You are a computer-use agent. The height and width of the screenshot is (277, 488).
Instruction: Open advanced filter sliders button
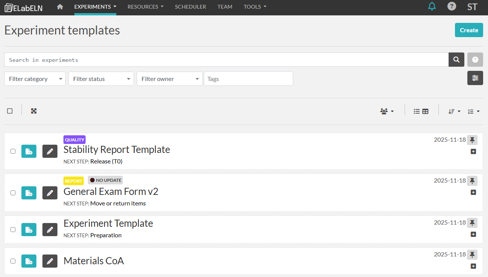point(475,78)
